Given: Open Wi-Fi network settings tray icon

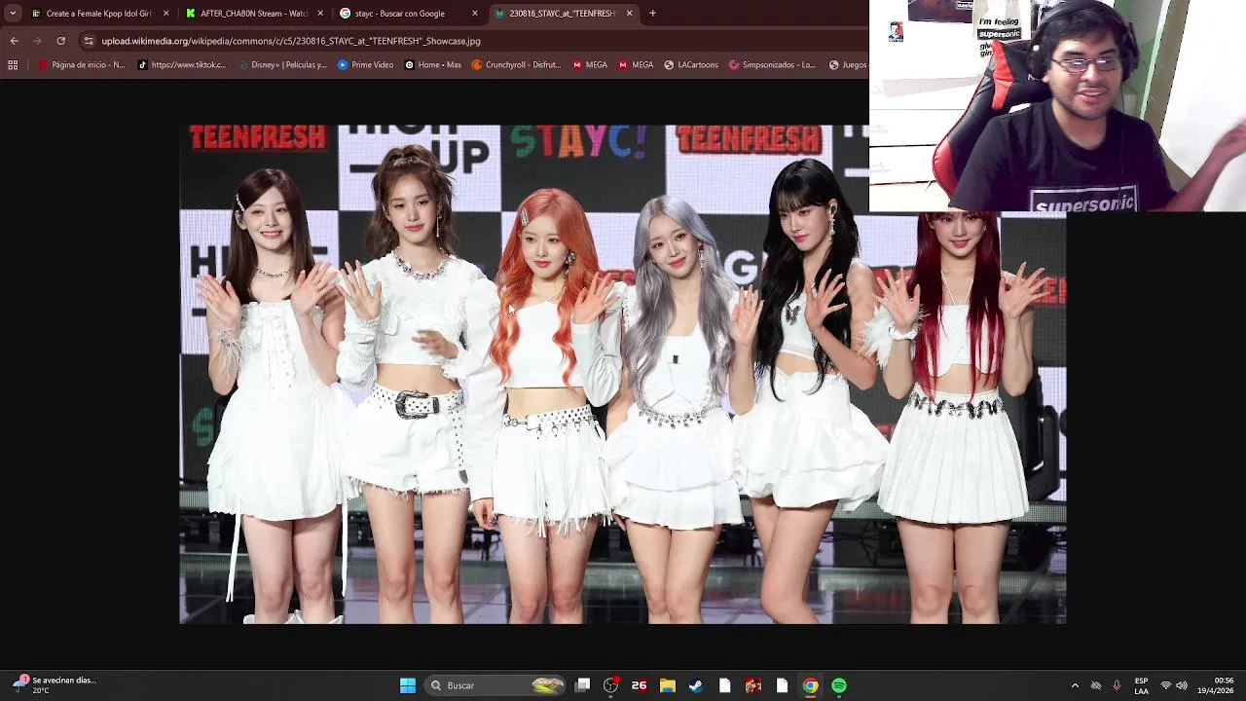Looking at the screenshot, I should (1166, 685).
